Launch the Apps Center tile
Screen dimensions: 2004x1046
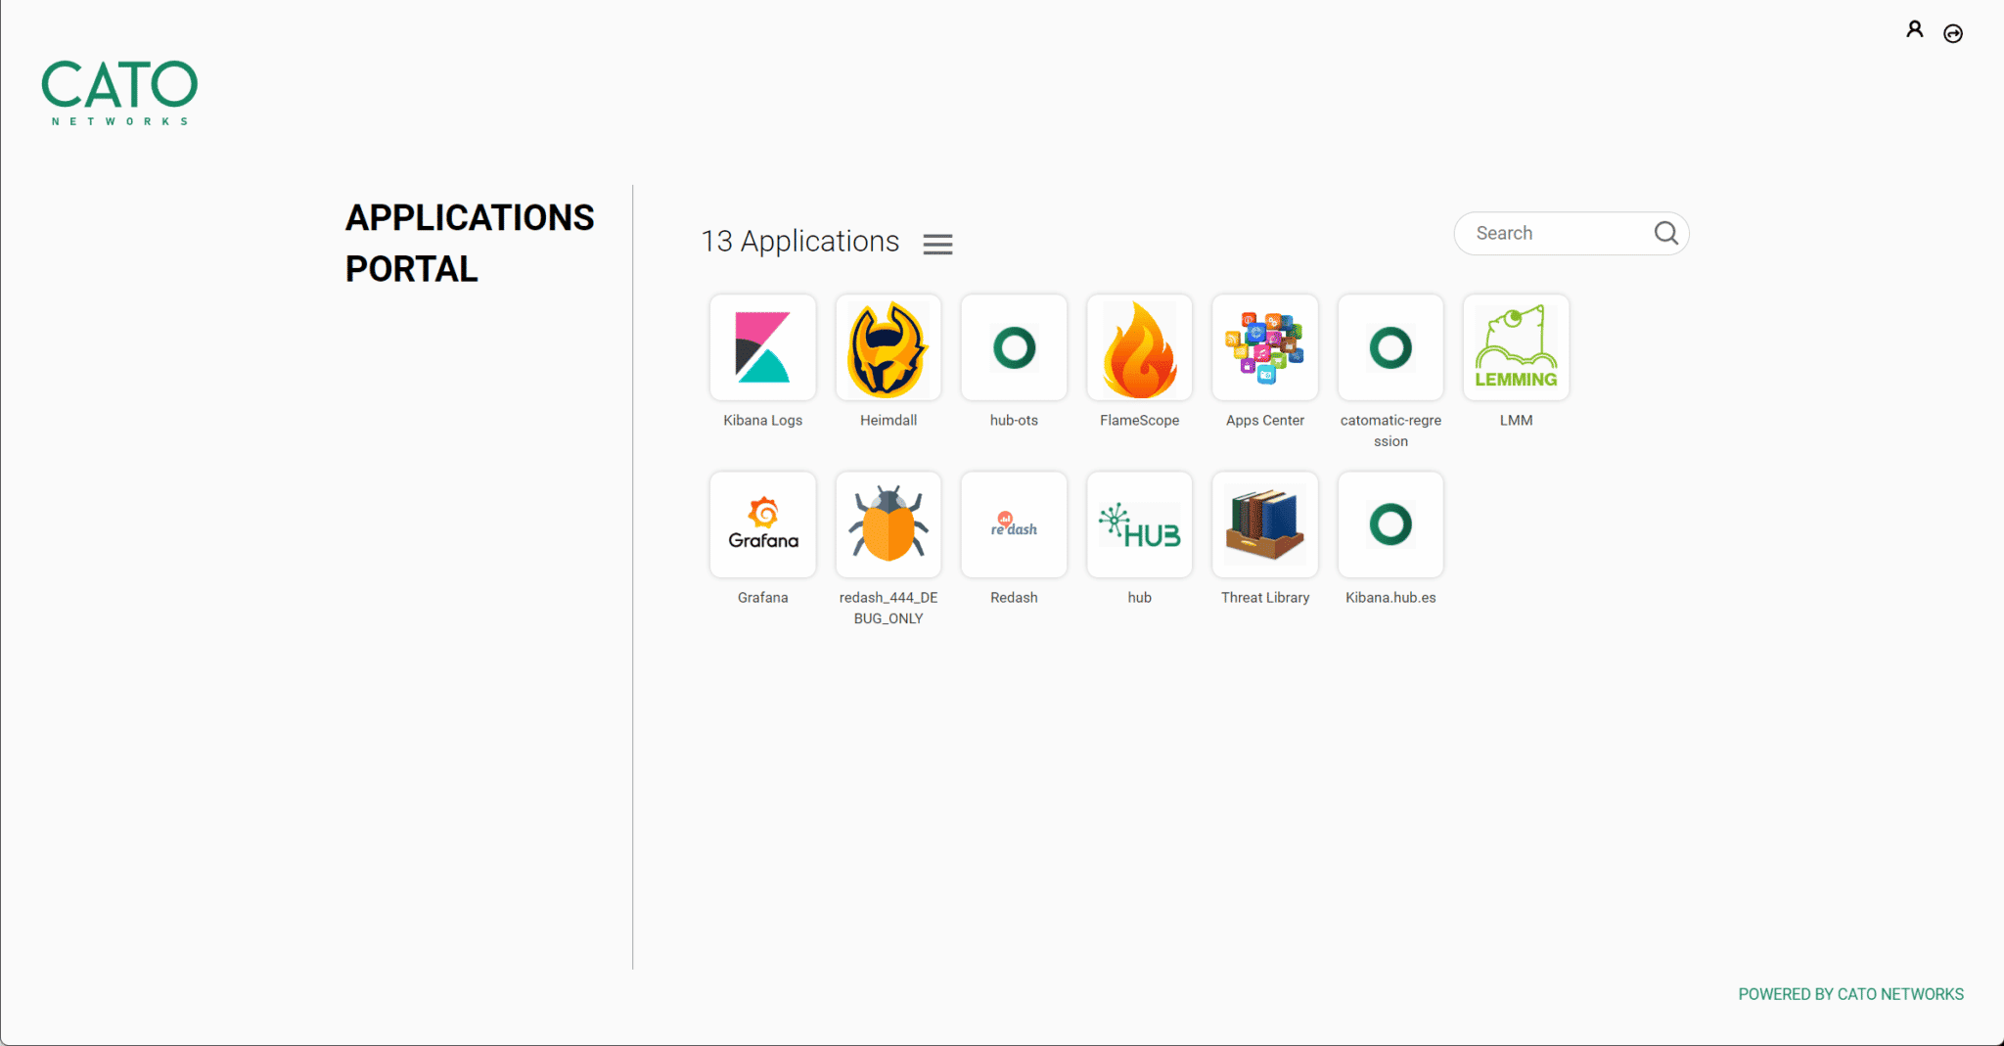(1264, 348)
